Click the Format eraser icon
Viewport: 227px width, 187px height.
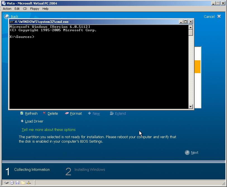(67, 113)
